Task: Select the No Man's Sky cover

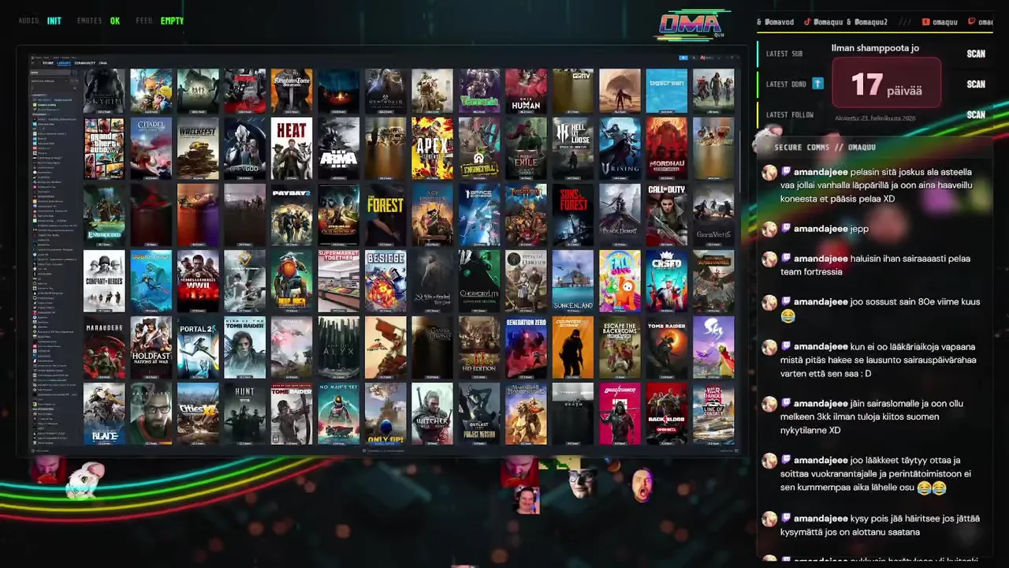Action: point(338,413)
